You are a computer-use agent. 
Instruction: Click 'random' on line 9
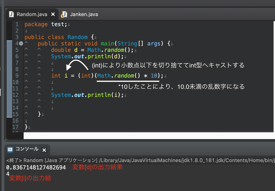click(x=124, y=76)
